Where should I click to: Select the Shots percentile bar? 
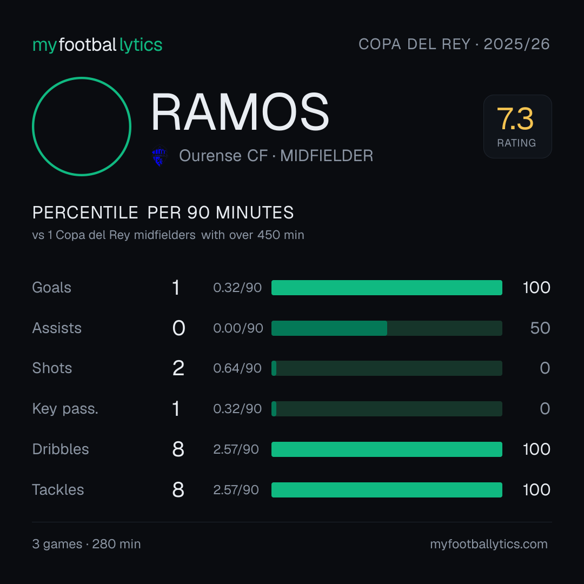click(x=387, y=368)
